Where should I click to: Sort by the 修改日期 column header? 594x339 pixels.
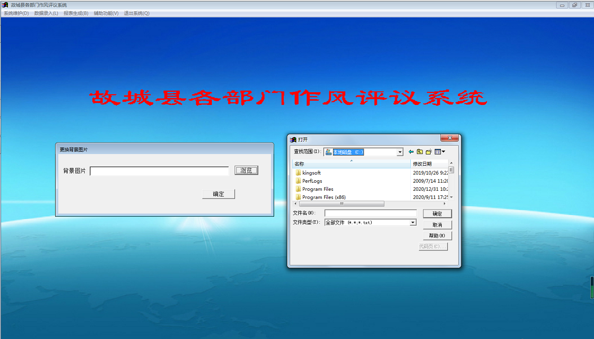point(430,164)
